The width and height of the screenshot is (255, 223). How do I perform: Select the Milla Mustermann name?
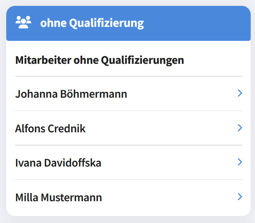point(58,197)
